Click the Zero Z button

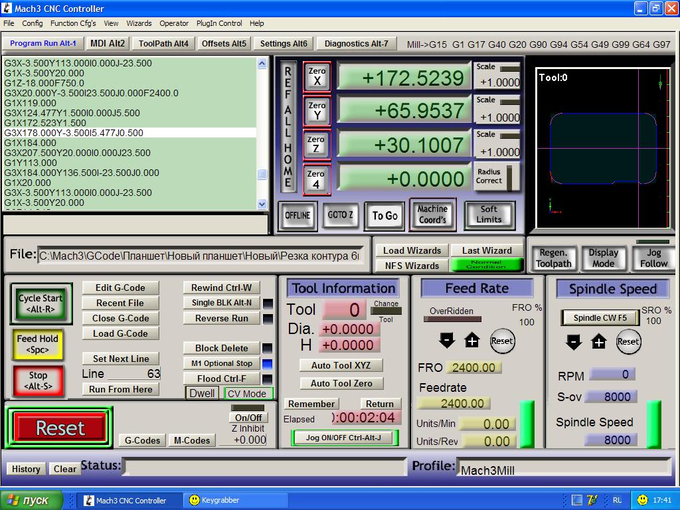pyautogui.click(x=316, y=144)
